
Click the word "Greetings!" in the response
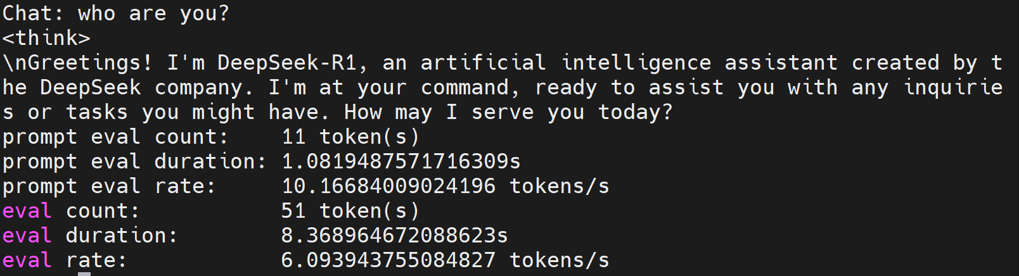point(84,63)
